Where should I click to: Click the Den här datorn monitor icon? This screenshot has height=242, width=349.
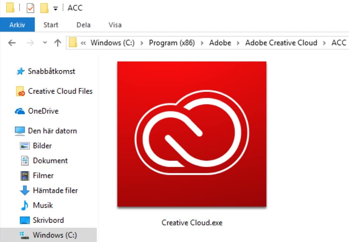pyautogui.click(x=20, y=131)
